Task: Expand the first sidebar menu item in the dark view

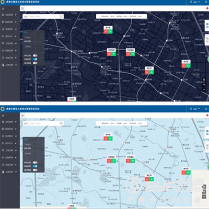Action: [x=9, y=15]
